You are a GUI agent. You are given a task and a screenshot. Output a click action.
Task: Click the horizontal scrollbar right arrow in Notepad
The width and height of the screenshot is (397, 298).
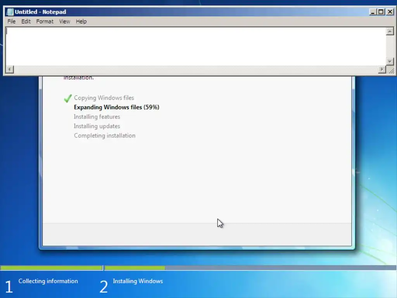point(382,69)
